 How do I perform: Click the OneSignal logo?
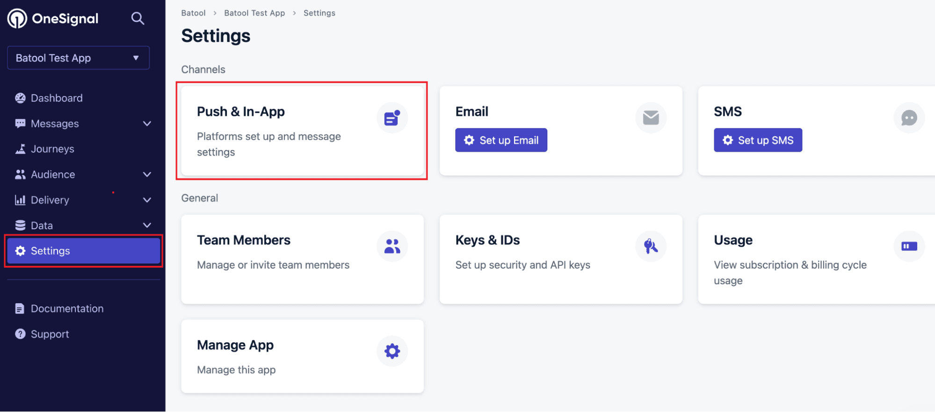click(53, 19)
